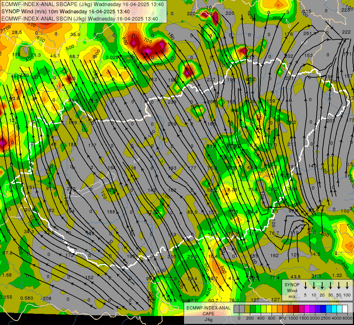This screenshot has width=354, height=325.
Task: Click the map value 45.1
Action: click(x=55, y=56)
